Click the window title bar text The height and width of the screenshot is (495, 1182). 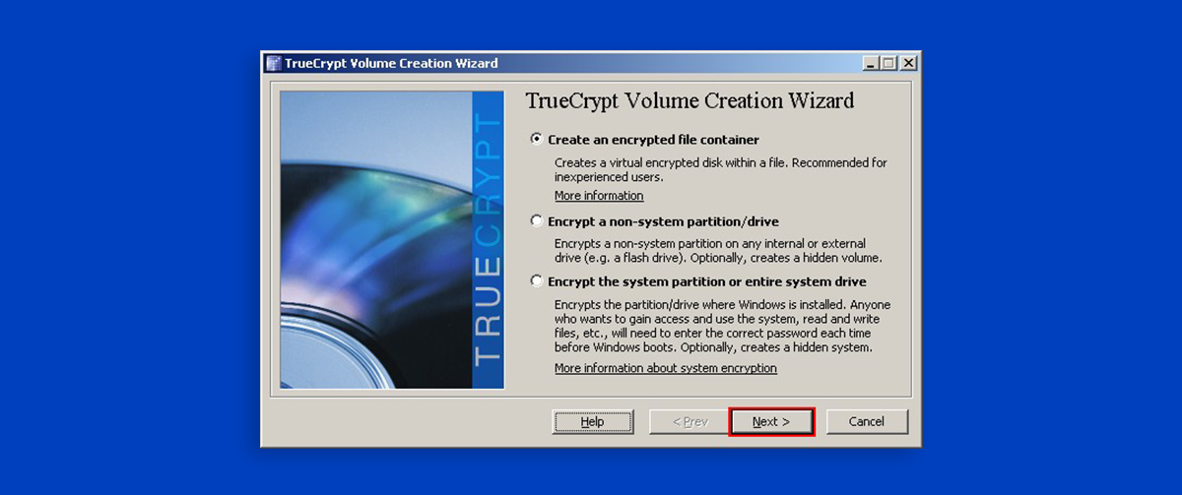click(391, 63)
